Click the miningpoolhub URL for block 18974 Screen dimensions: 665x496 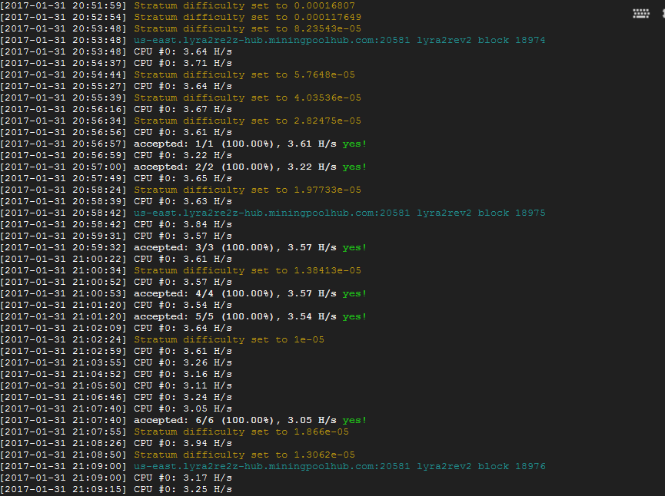[x=272, y=40]
